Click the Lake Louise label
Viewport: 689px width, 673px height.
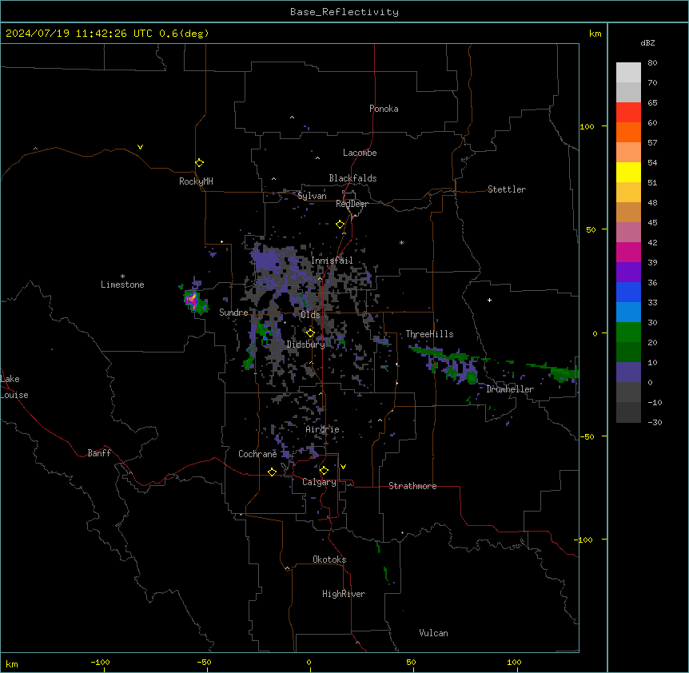point(14,387)
